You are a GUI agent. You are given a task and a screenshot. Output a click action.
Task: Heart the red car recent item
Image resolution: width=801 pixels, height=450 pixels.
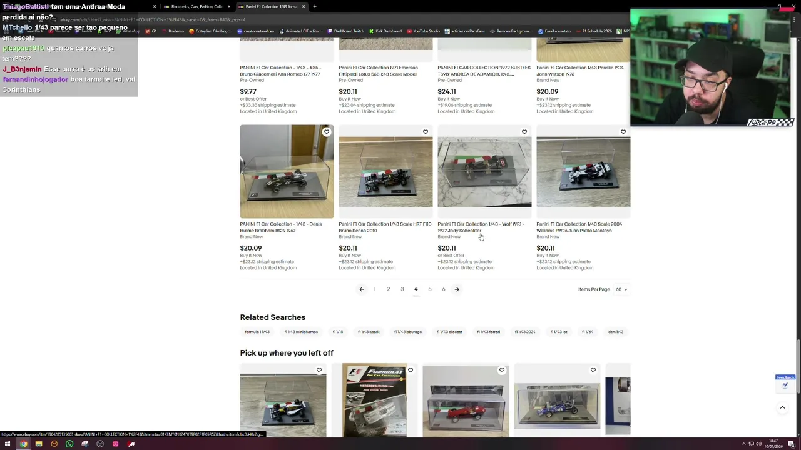(x=502, y=371)
